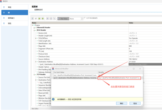Expand the EthernetII Header node
Viewport: 162px width, 110px height.
34,28
